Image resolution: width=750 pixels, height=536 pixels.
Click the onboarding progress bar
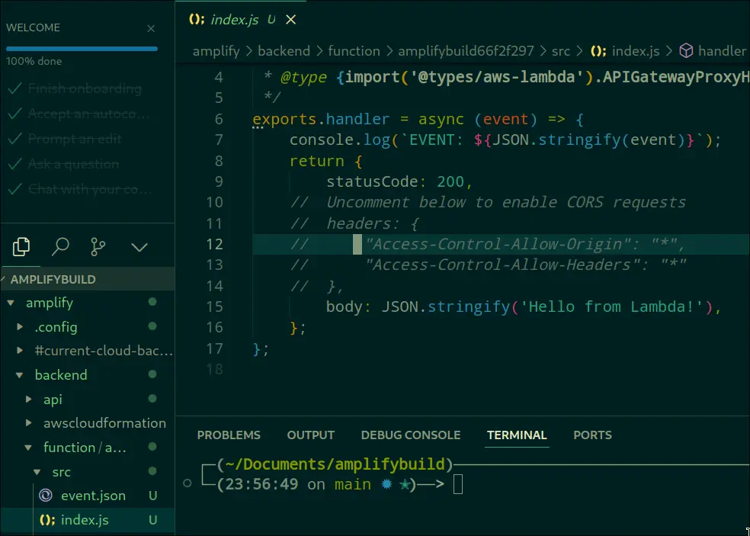(x=82, y=48)
